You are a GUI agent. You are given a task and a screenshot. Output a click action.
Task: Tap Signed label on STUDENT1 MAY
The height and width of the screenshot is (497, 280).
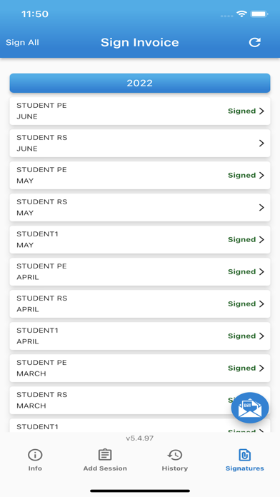(x=241, y=240)
